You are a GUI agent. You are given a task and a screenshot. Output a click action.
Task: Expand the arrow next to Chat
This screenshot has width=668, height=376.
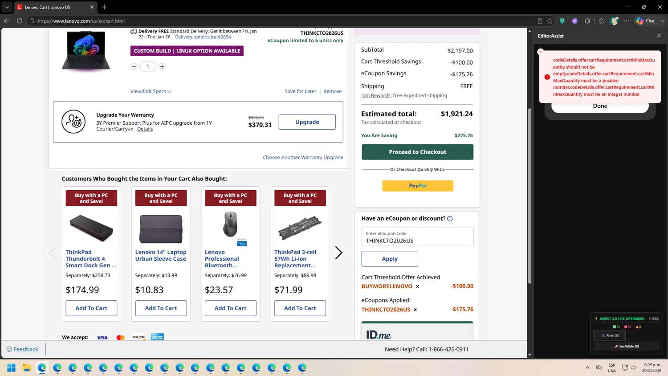(x=662, y=21)
